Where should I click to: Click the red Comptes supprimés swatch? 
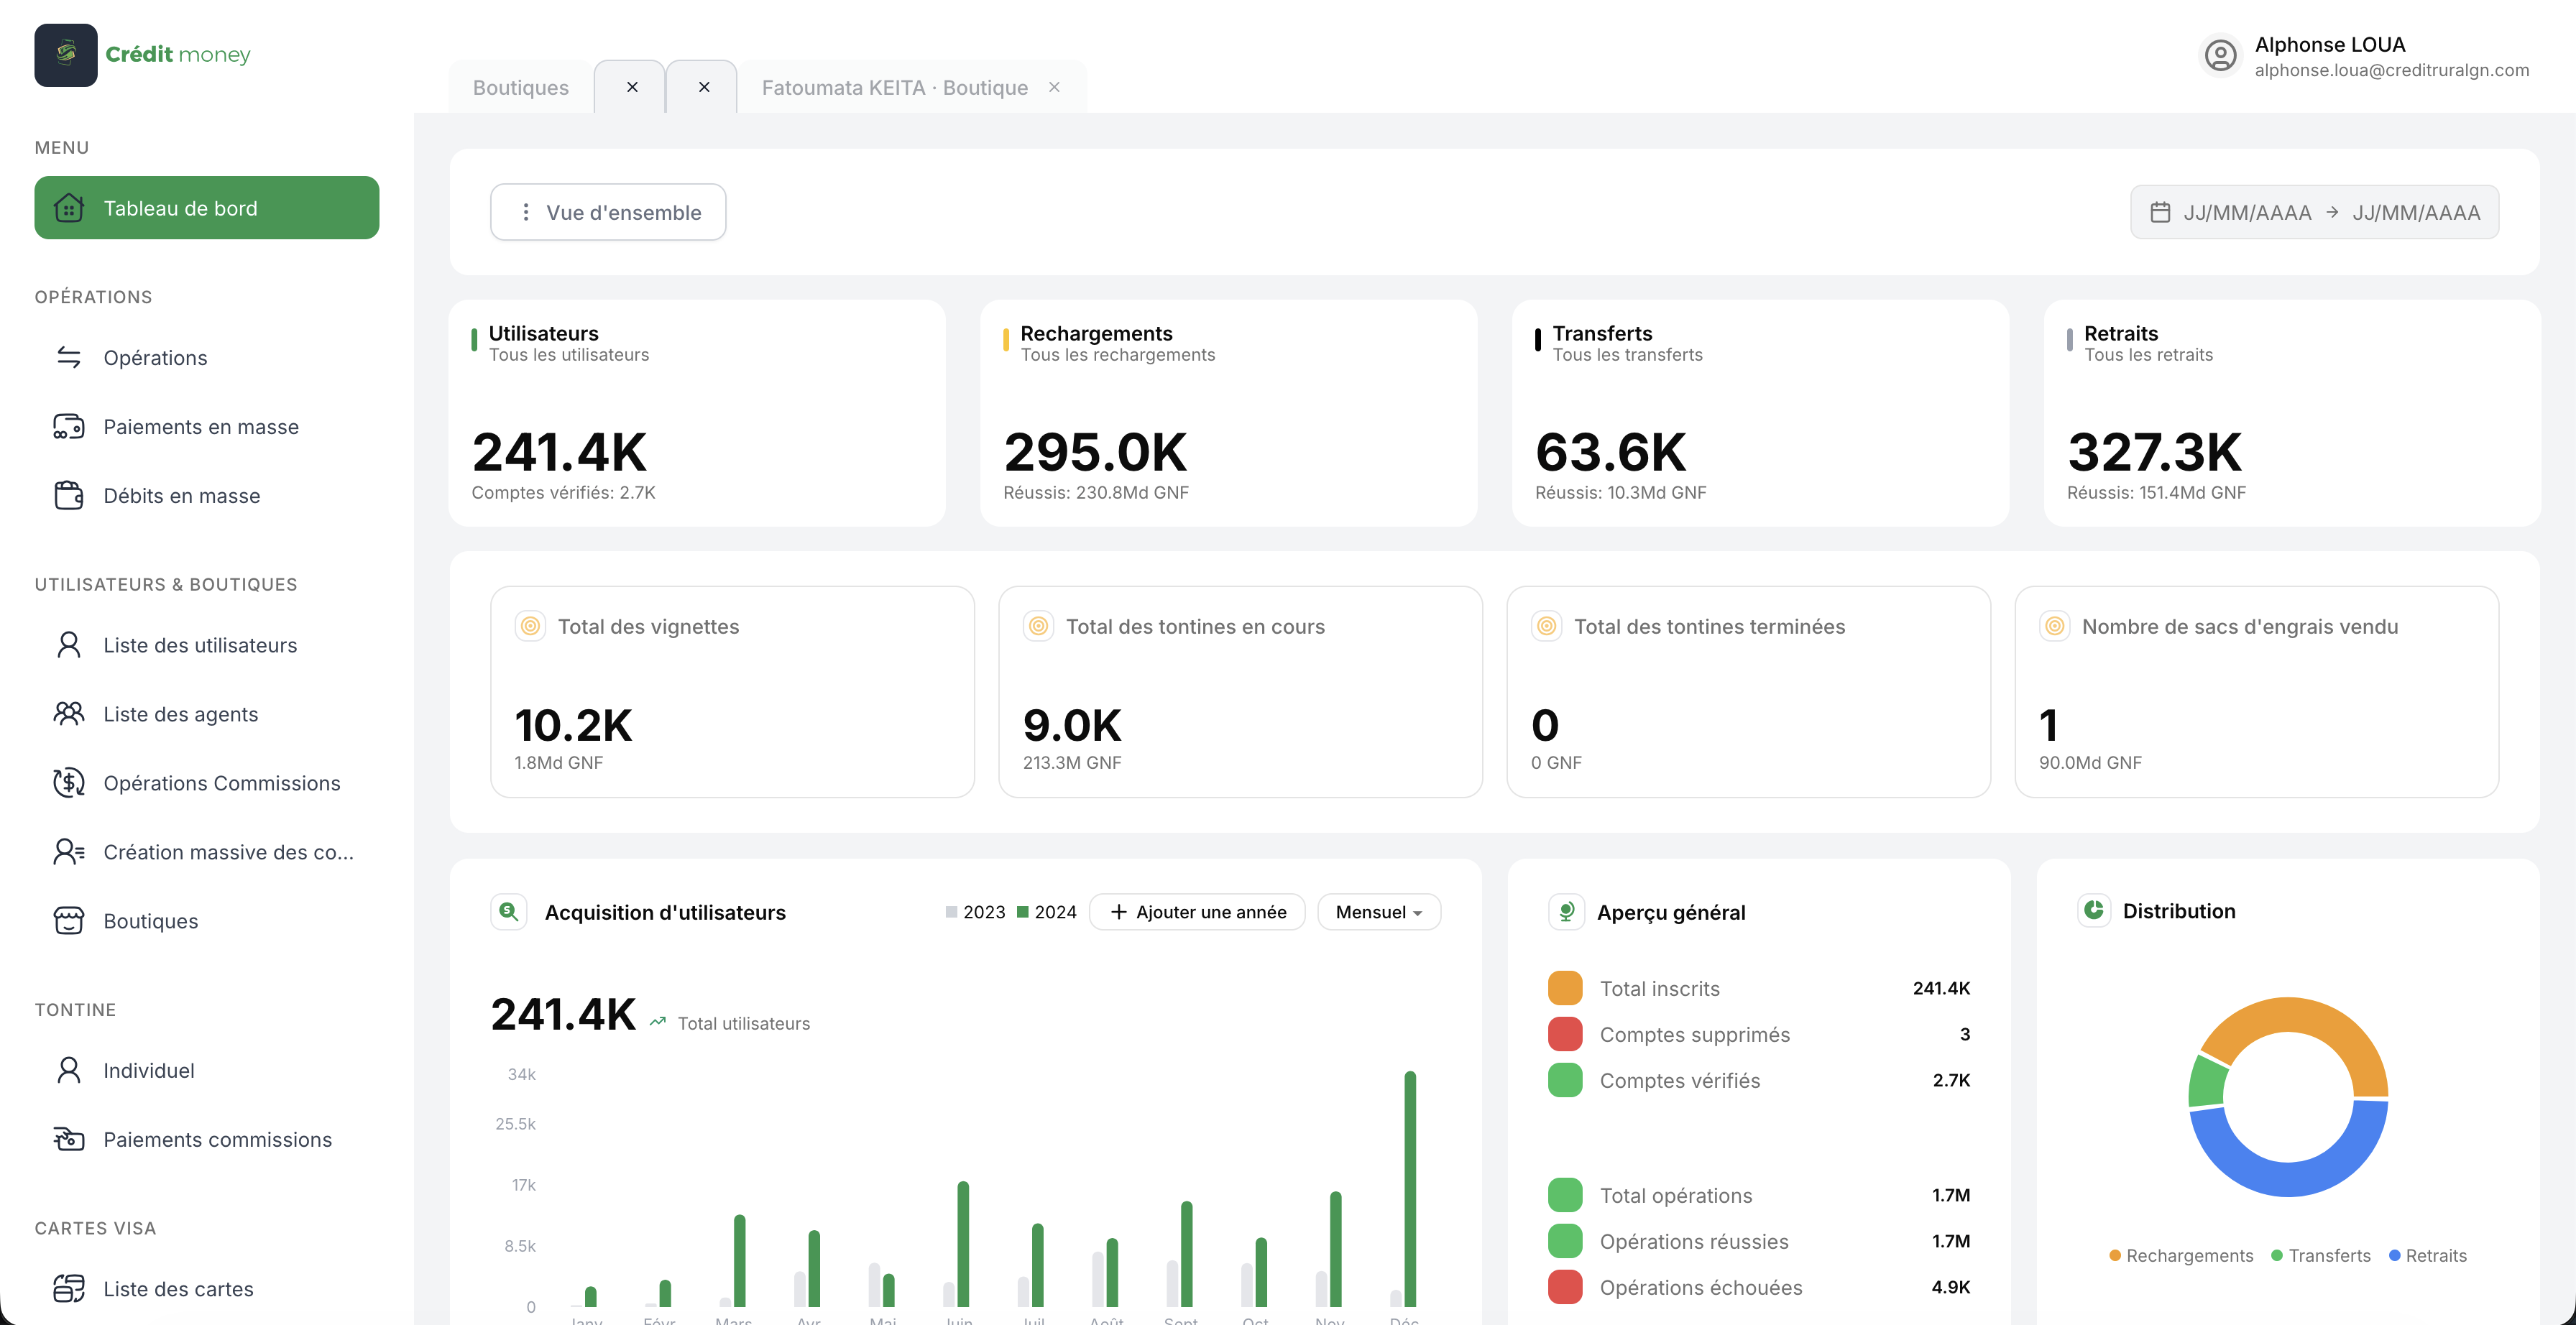(1565, 1034)
